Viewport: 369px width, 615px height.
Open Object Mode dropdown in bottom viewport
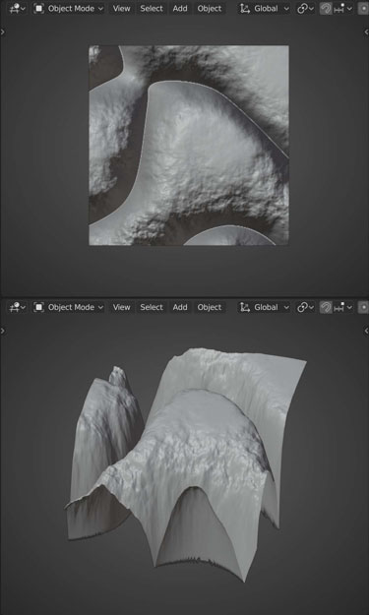69,307
